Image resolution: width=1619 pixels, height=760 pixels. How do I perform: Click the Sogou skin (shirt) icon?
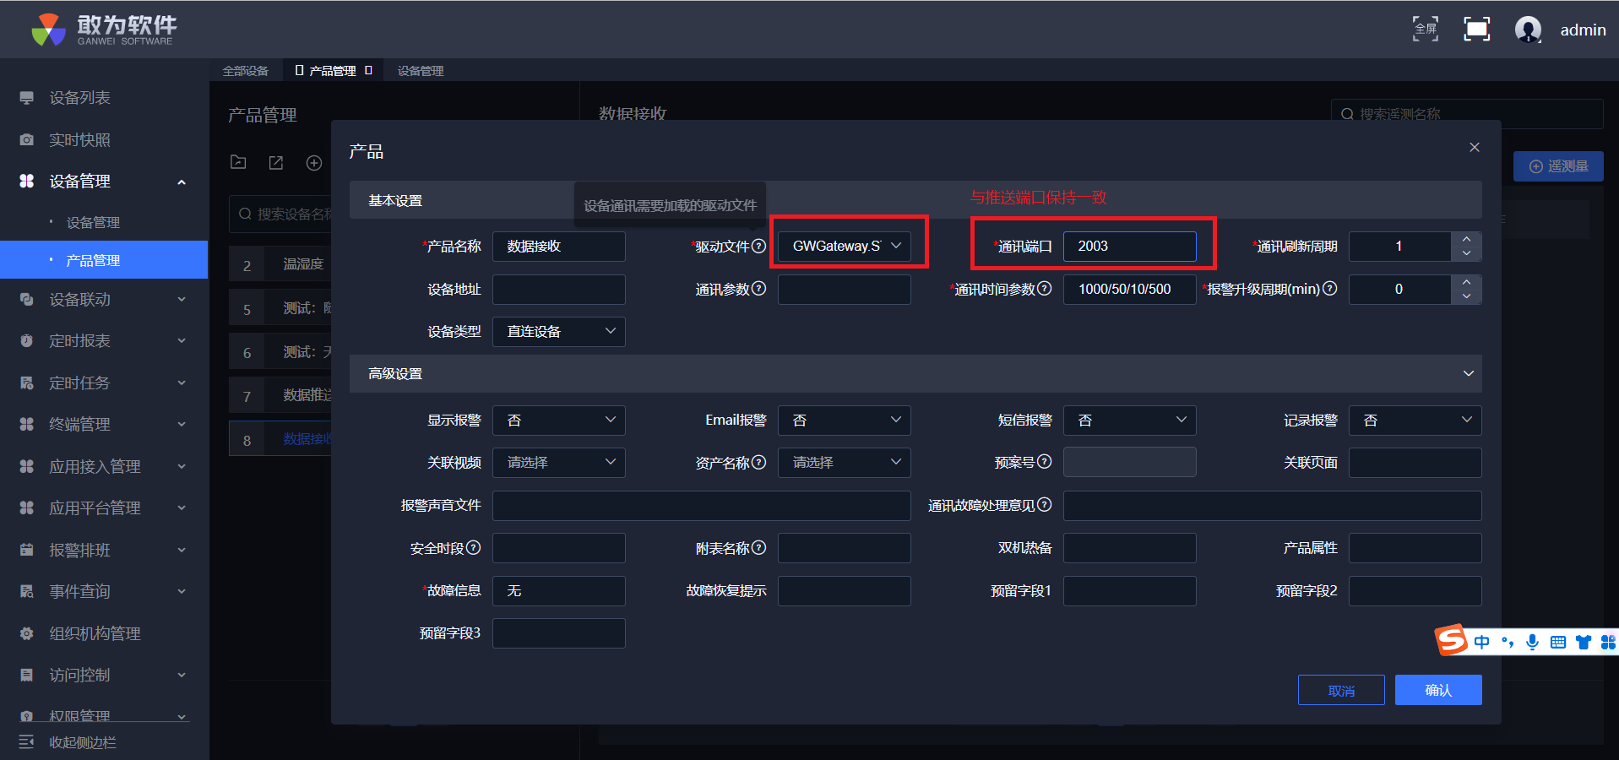tap(1584, 643)
